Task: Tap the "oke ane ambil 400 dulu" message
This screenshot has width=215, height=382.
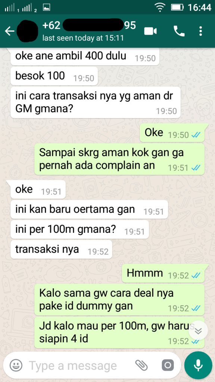Action: click(85, 56)
